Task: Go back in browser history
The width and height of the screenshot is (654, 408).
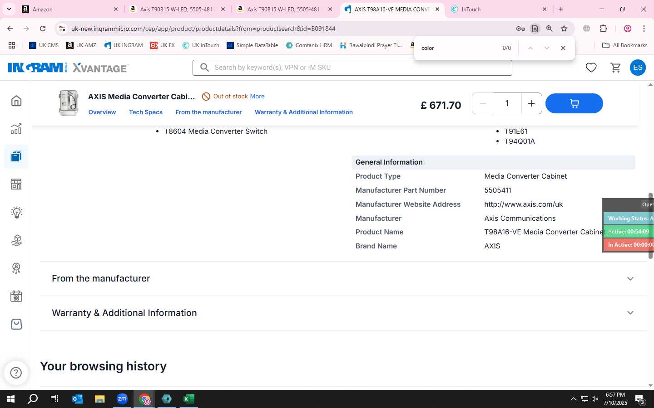Action: coord(10,29)
